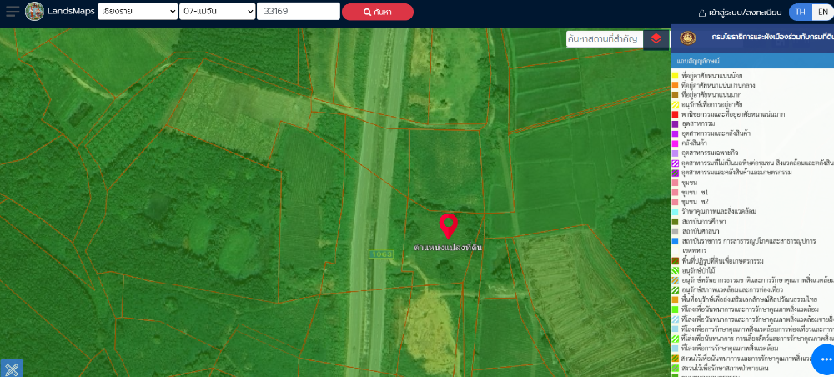Screen dimensions: 834x377
Task: Open the measurement tool icon
Action: coord(11,369)
